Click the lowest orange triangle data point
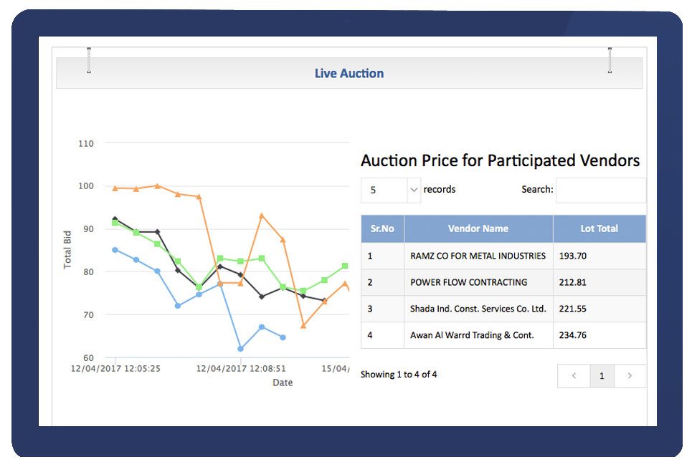 pyautogui.click(x=303, y=326)
